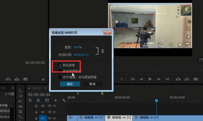The image size is (203, 121).
Task: Close the 哈哈哈 sequence tab
Action: (29, 88)
